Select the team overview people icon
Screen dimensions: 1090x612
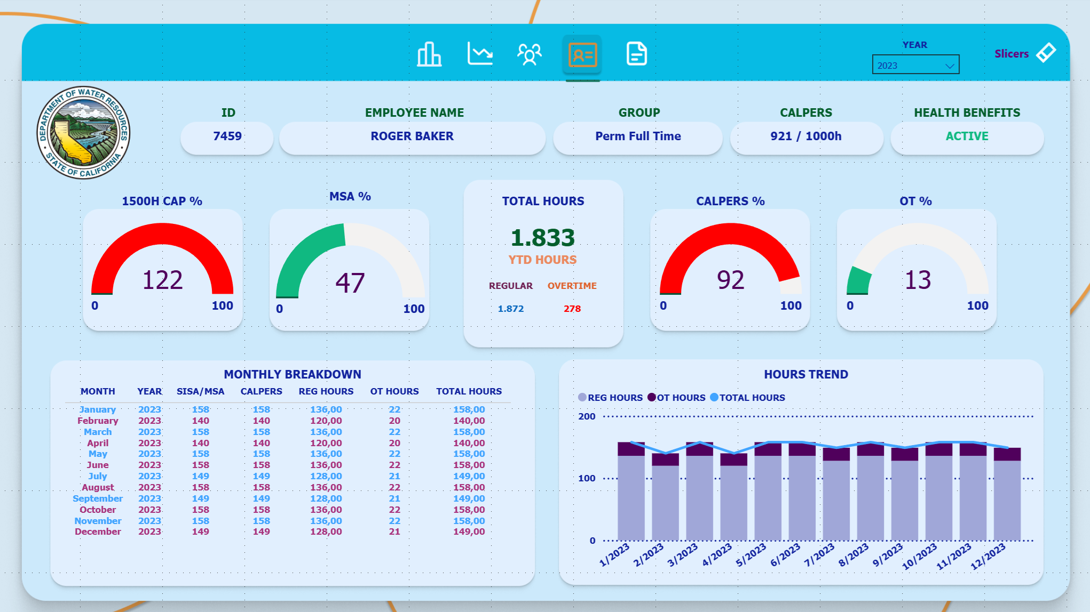point(530,54)
